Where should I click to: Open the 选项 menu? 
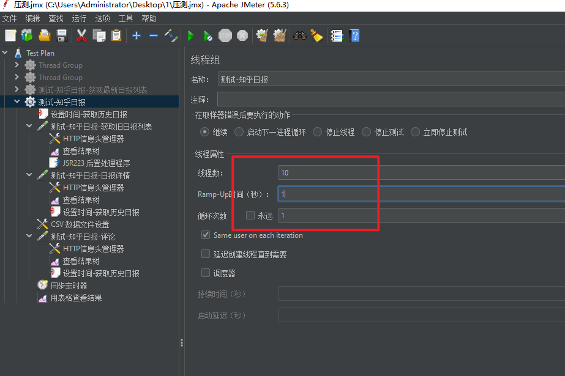pyautogui.click(x=102, y=18)
